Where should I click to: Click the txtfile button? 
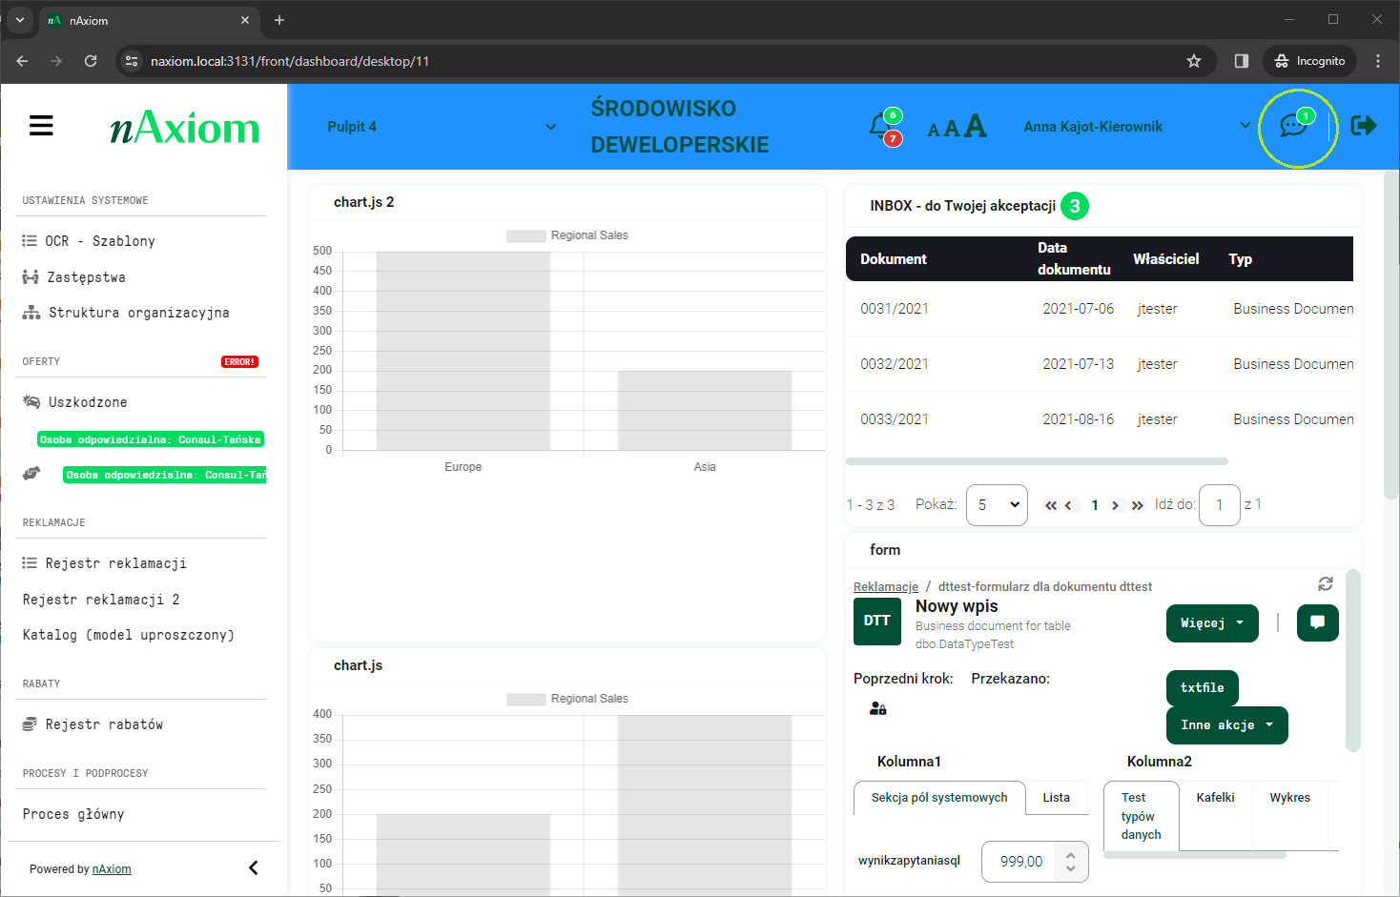[1202, 687]
